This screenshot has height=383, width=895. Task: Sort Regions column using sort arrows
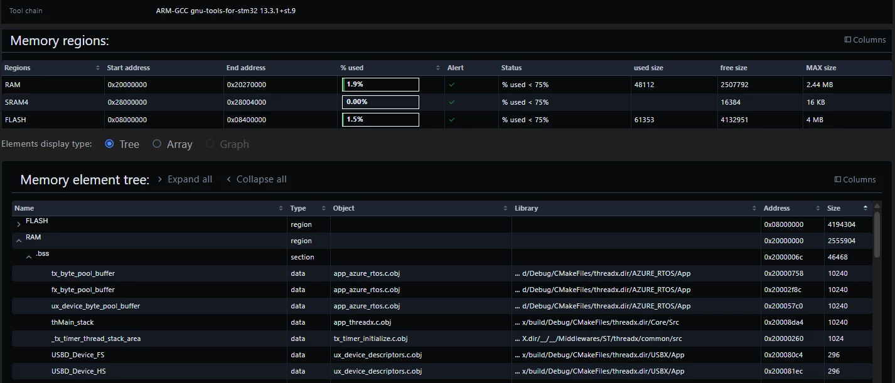click(x=98, y=68)
